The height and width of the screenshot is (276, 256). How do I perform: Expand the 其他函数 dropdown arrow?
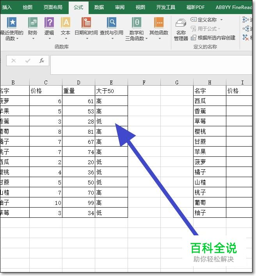[160, 39]
